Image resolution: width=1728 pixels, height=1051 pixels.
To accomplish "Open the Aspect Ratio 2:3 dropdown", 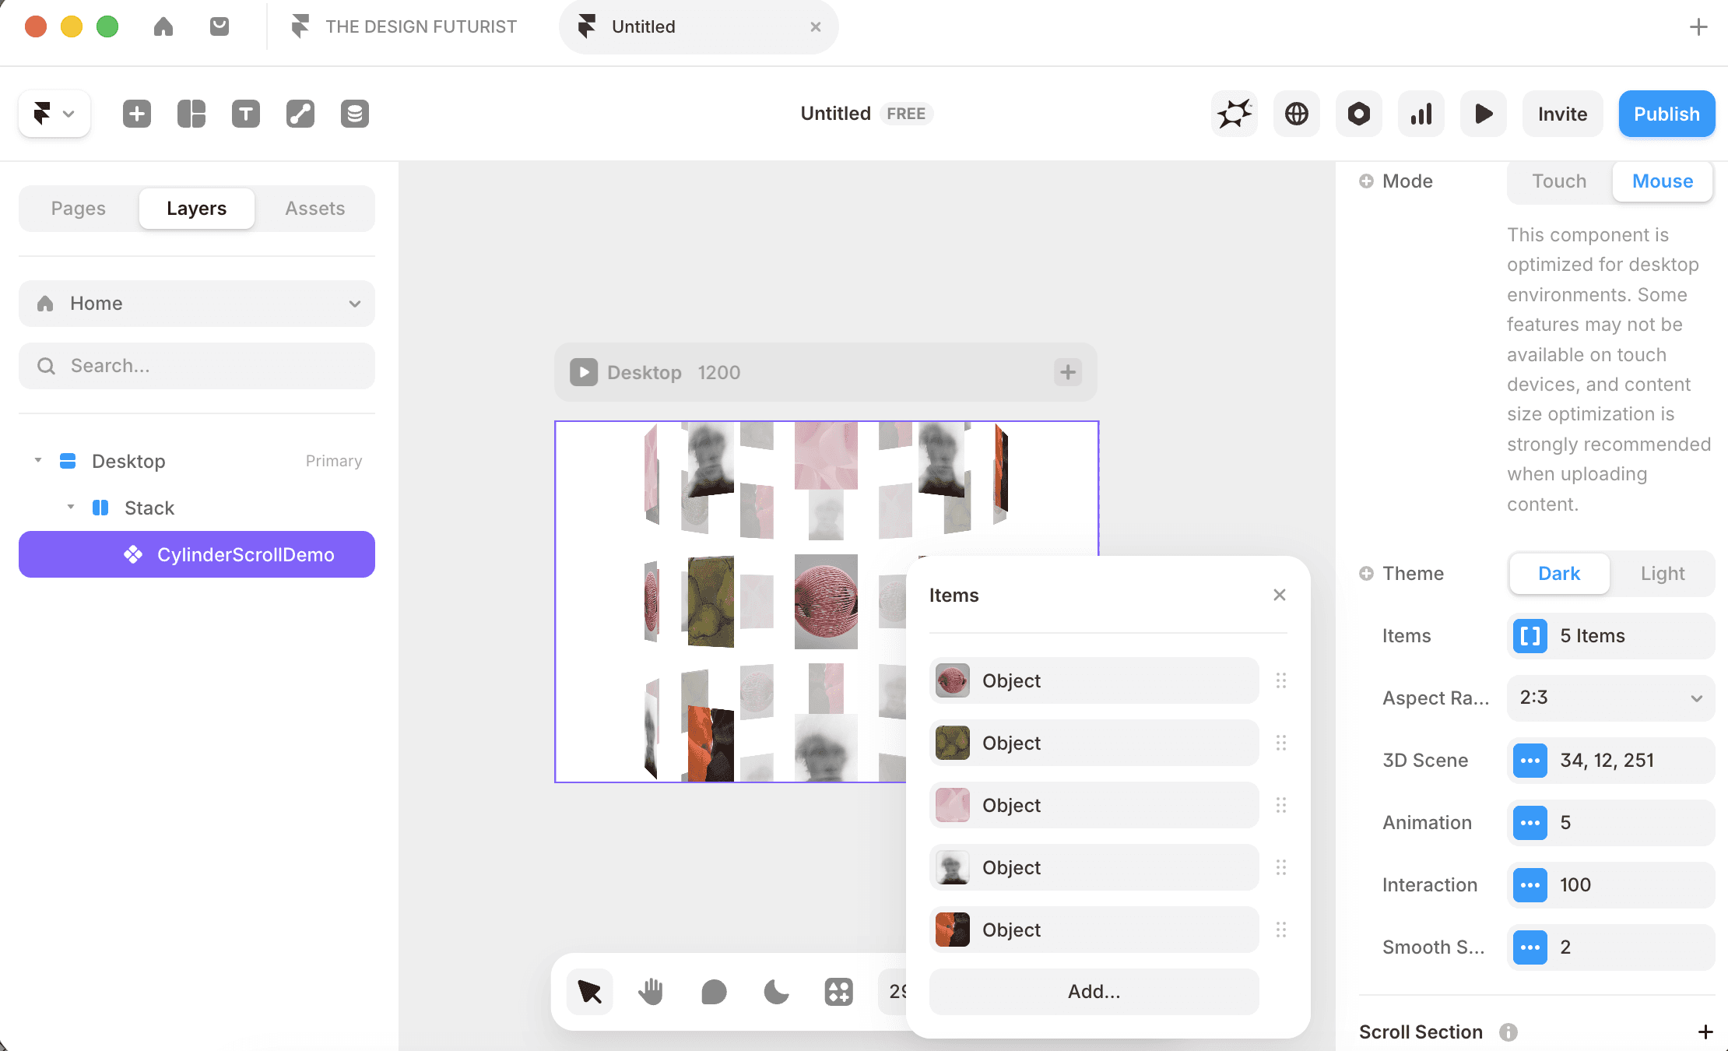I will pos(1611,698).
